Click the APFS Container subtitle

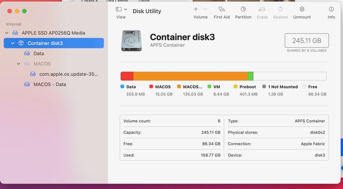point(167,45)
